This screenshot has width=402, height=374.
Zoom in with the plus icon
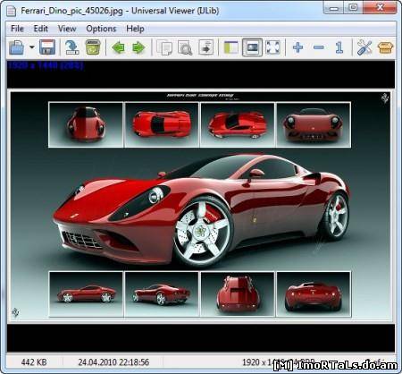click(297, 47)
